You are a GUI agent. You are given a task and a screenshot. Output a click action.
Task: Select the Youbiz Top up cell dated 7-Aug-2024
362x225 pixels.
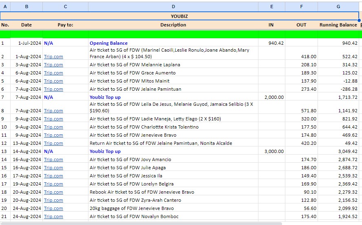click(173, 97)
